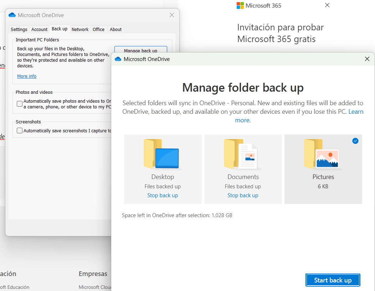
Task: Click the 'Photos and videos' group label
Action: click(x=34, y=92)
